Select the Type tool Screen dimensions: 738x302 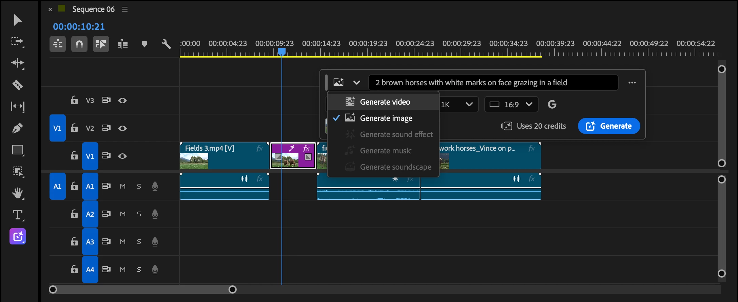click(18, 215)
